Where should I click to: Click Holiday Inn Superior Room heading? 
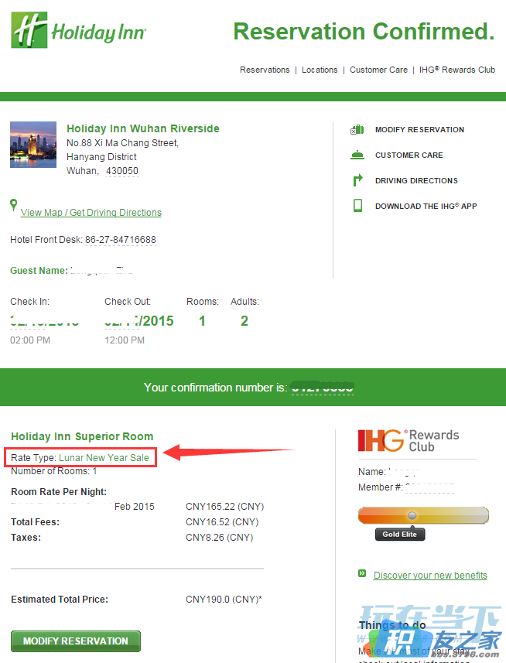(x=82, y=436)
